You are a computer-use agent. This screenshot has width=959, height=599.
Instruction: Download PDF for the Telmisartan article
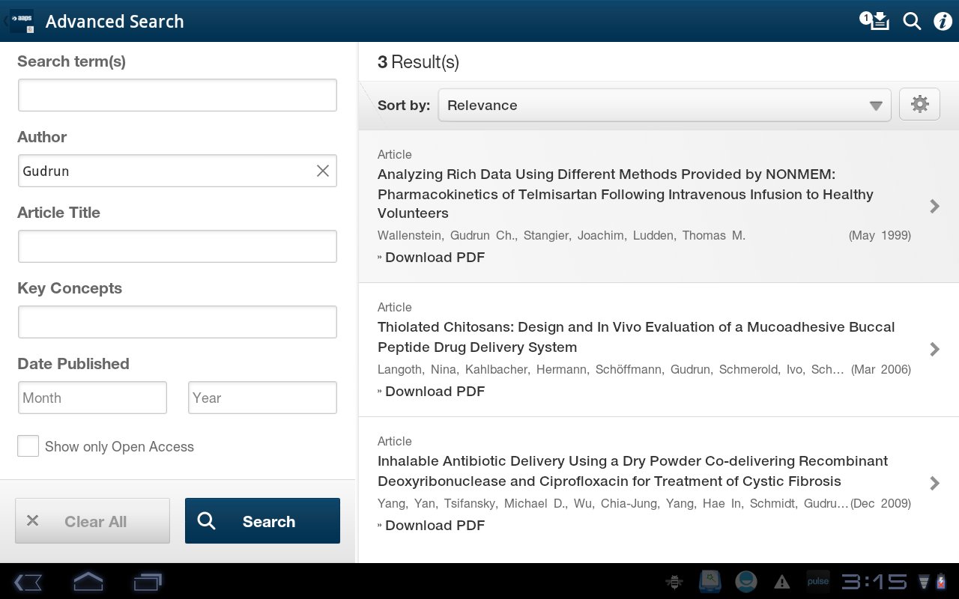point(435,258)
